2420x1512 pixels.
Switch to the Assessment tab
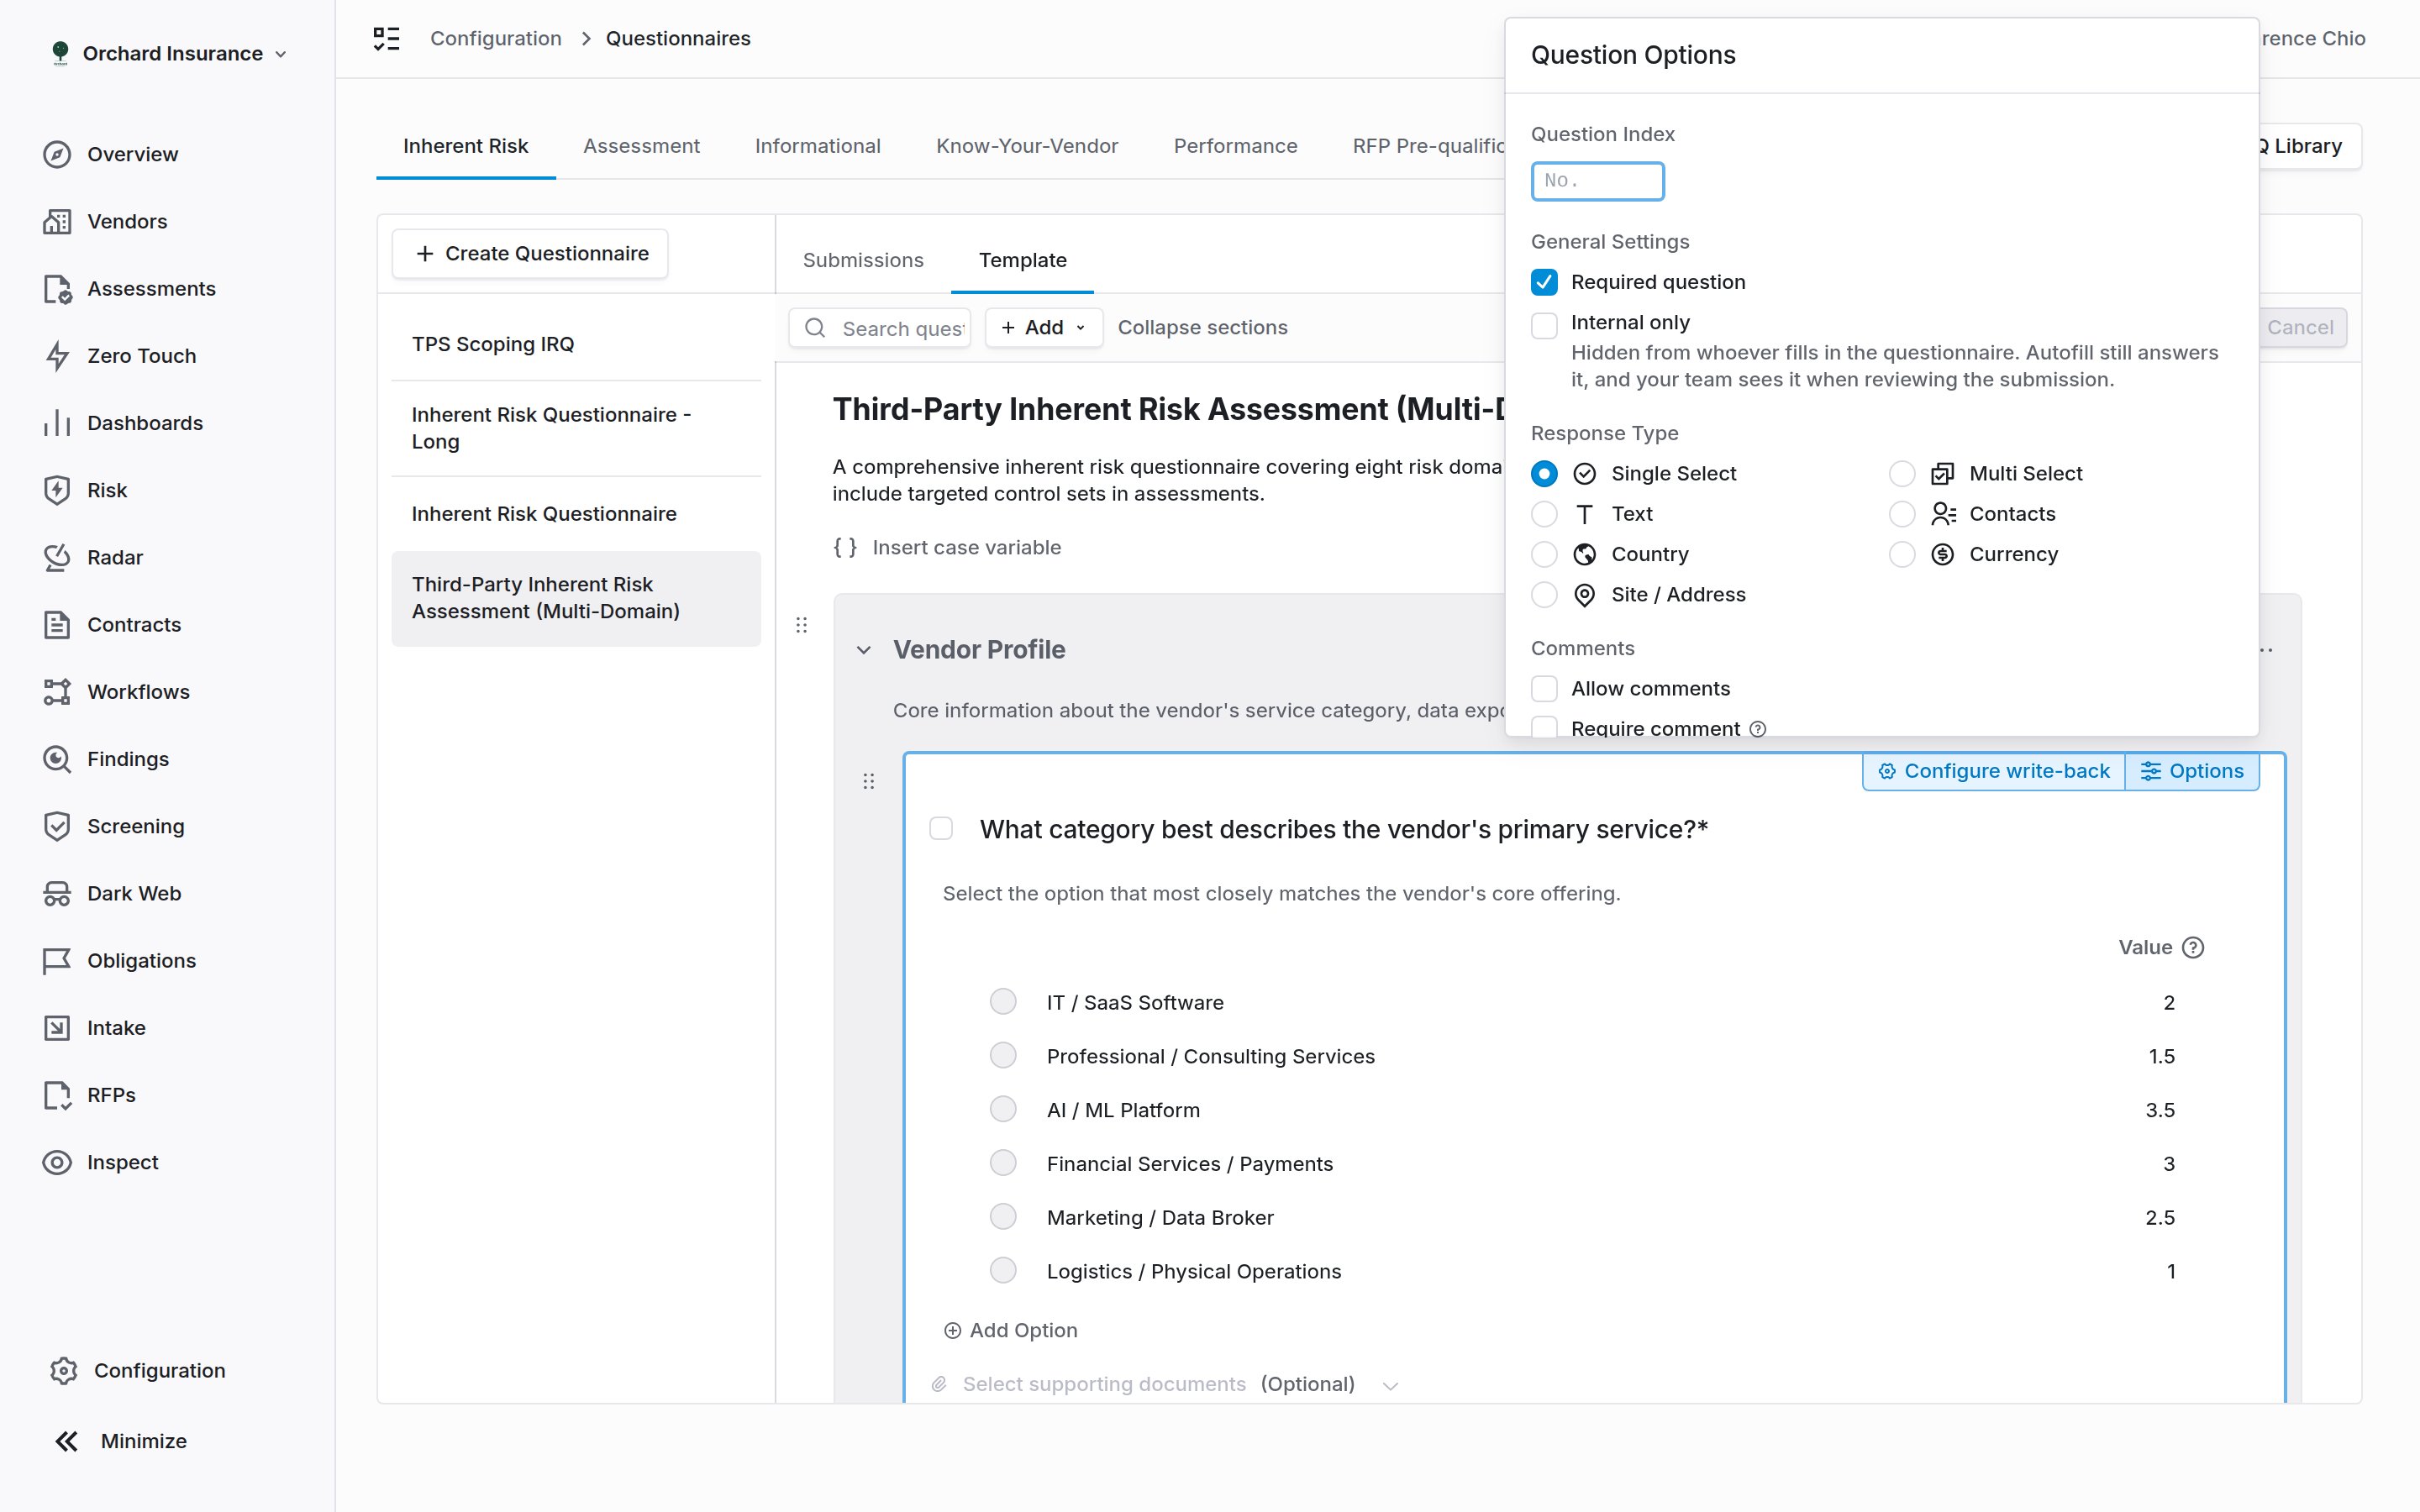[641, 146]
